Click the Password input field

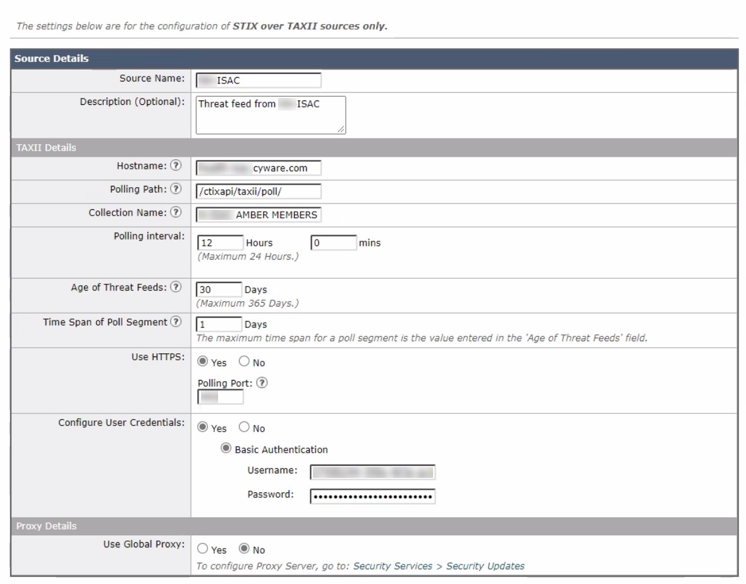point(373,496)
